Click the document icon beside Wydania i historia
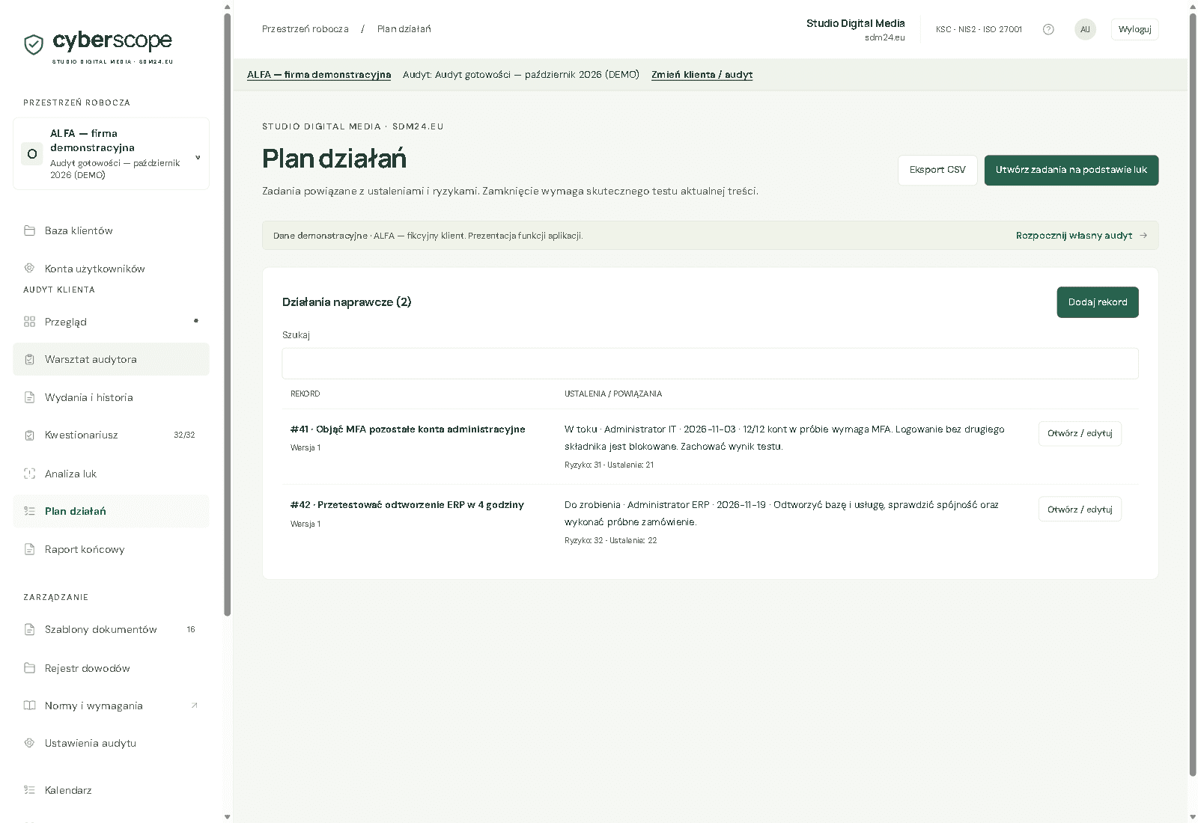This screenshot has width=1198, height=823. [30, 397]
